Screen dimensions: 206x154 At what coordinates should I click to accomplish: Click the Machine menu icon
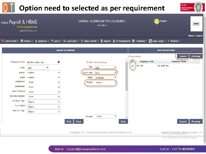(169, 41)
